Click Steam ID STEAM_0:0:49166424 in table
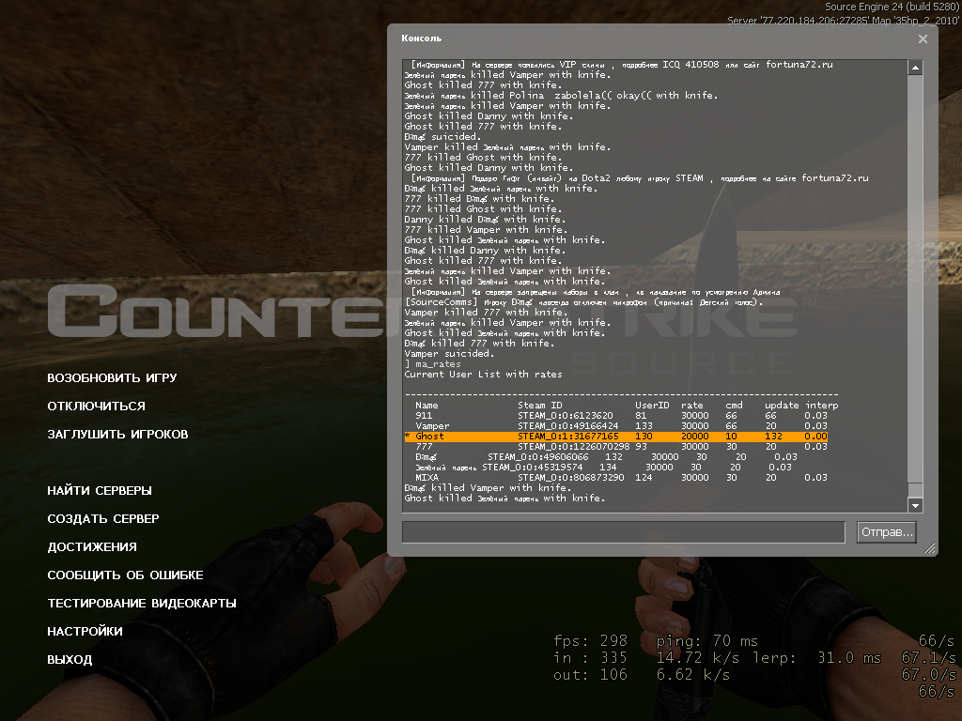 (568, 426)
